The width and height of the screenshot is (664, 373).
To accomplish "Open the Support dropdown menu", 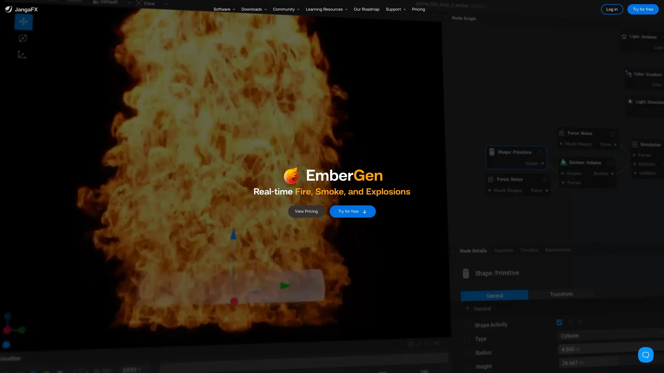I will 396,9.
